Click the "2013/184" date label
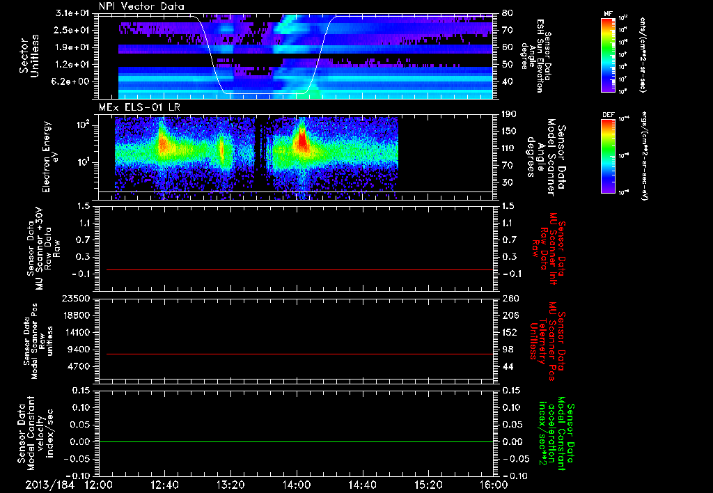Screen dimensions: 713x493 [x=49, y=485]
